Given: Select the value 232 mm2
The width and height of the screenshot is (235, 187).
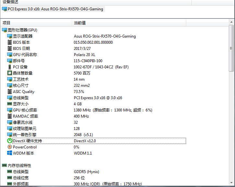Looking at the screenshot, I should click(82, 86).
